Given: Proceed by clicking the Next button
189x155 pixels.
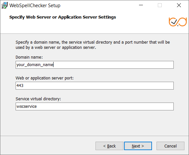Looking at the screenshot, I should [x=138, y=146].
